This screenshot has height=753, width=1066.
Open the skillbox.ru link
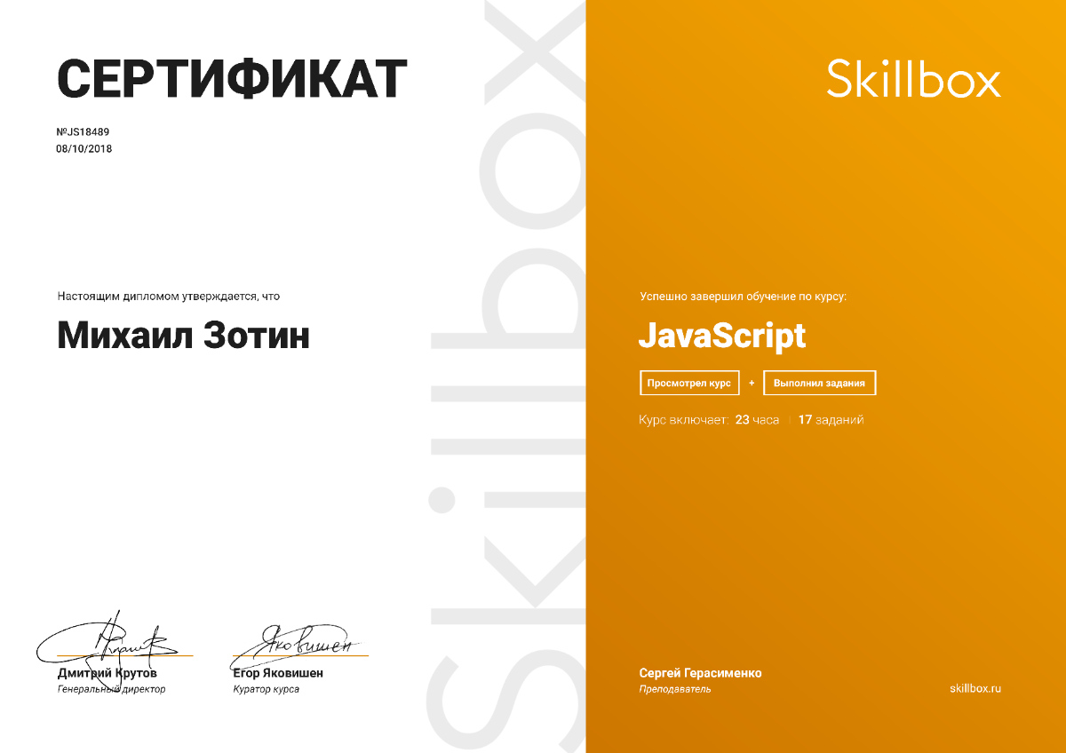point(975,688)
